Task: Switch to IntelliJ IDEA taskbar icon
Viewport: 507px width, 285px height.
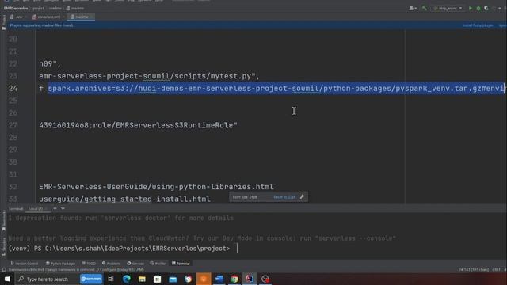Action: (x=250, y=279)
